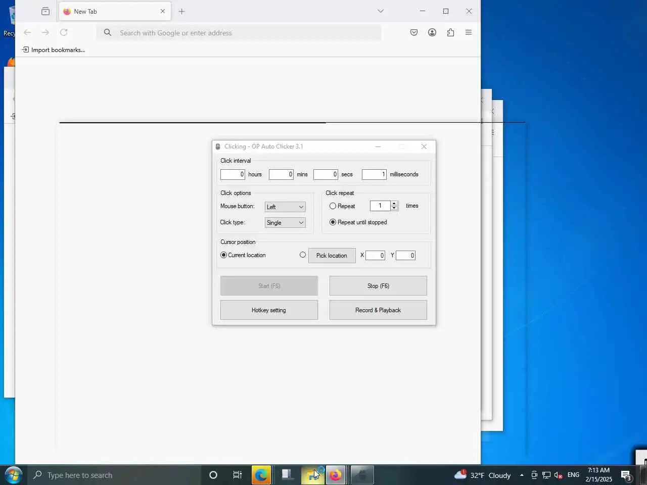647x485 pixels.
Task: Click the Type here to search box
Action: pos(114,475)
